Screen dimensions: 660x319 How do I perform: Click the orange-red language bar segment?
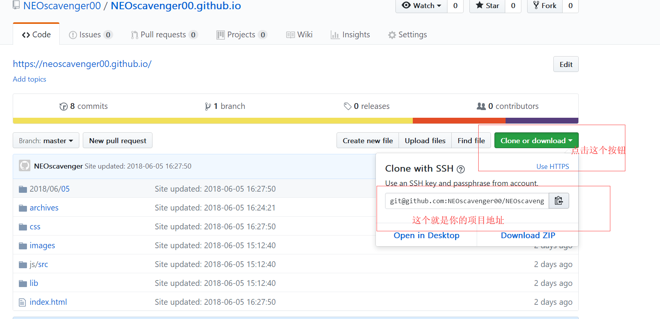pyautogui.click(x=459, y=121)
